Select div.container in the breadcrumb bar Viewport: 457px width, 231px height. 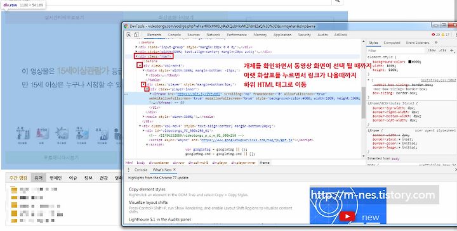coord(159,163)
